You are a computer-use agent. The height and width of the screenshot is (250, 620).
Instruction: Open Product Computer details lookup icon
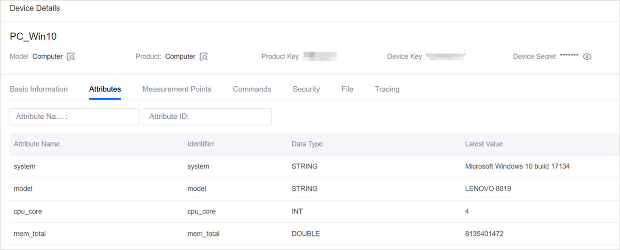click(204, 57)
